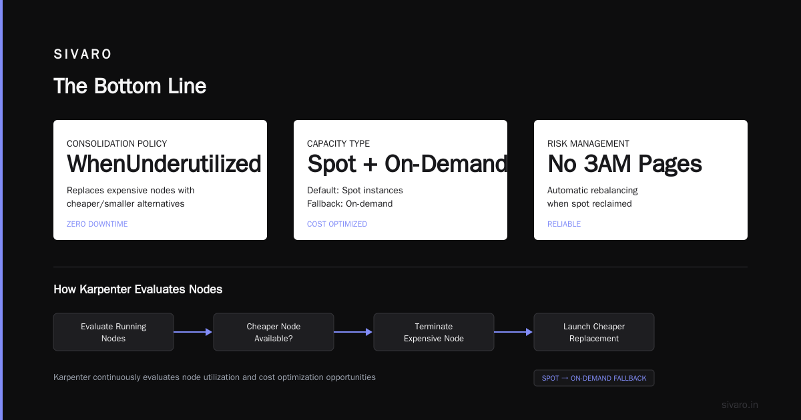Image resolution: width=801 pixels, height=420 pixels.
Task: Click 'Replaces expensive nodes with' description
Action: [131, 190]
